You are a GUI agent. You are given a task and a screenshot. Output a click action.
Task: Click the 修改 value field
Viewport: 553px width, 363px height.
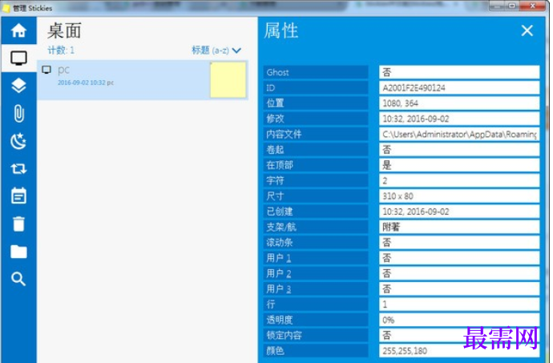pyautogui.click(x=459, y=119)
